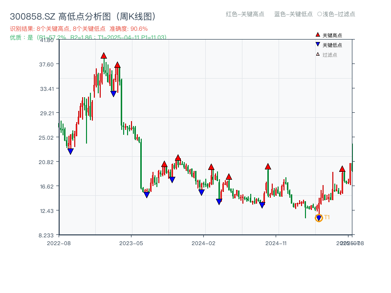Click the first blue down-triangle marker near 2022-08
This screenshot has width=391, height=293.
[70, 151]
